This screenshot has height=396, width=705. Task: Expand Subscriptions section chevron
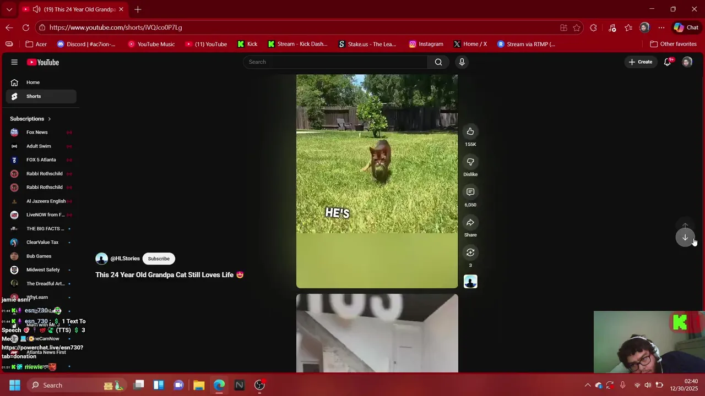(49, 119)
